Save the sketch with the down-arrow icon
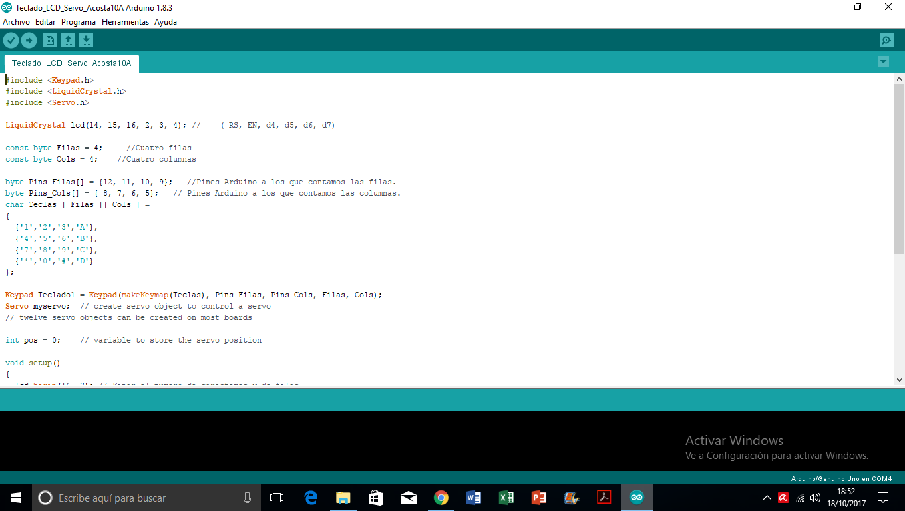Screen dimensions: 905x511 86,41
